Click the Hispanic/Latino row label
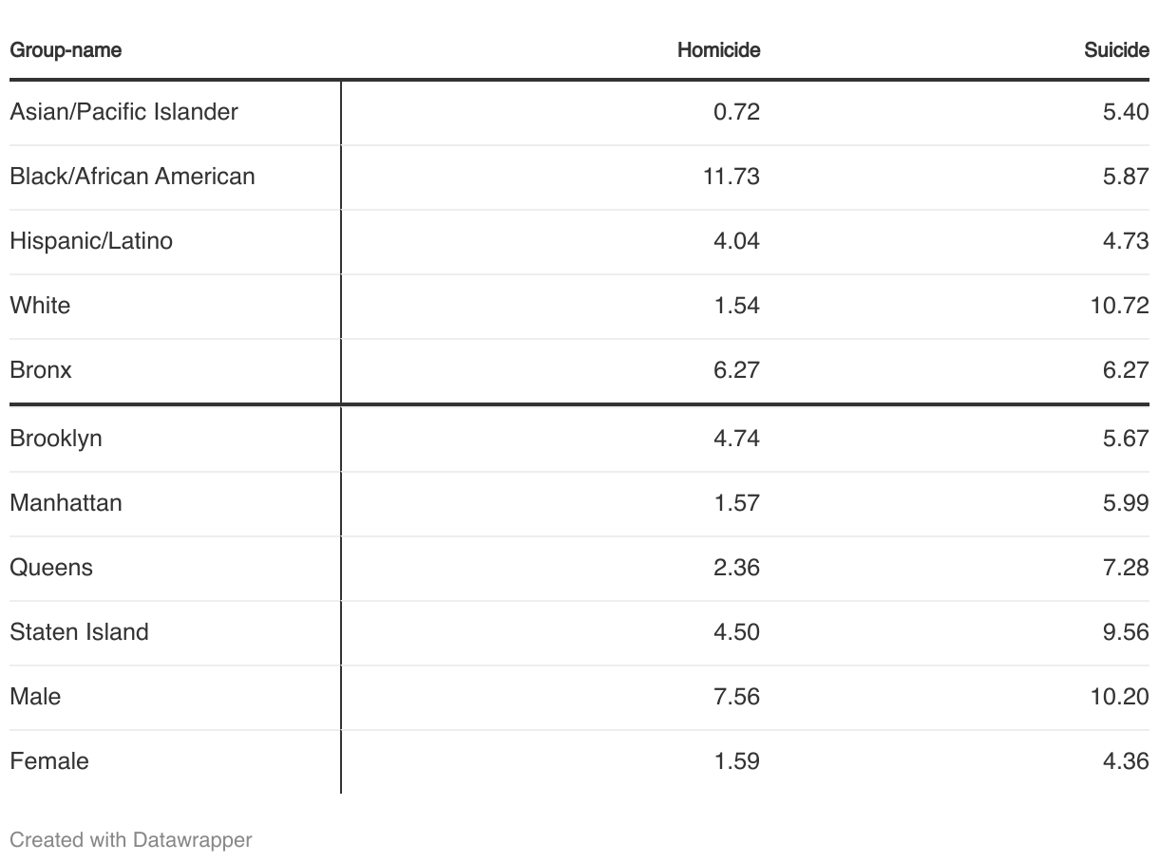 91,241
